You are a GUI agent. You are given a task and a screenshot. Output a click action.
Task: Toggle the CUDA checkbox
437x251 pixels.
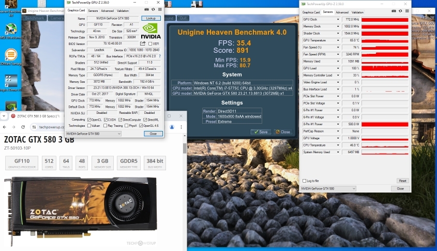[x=106, y=120]
